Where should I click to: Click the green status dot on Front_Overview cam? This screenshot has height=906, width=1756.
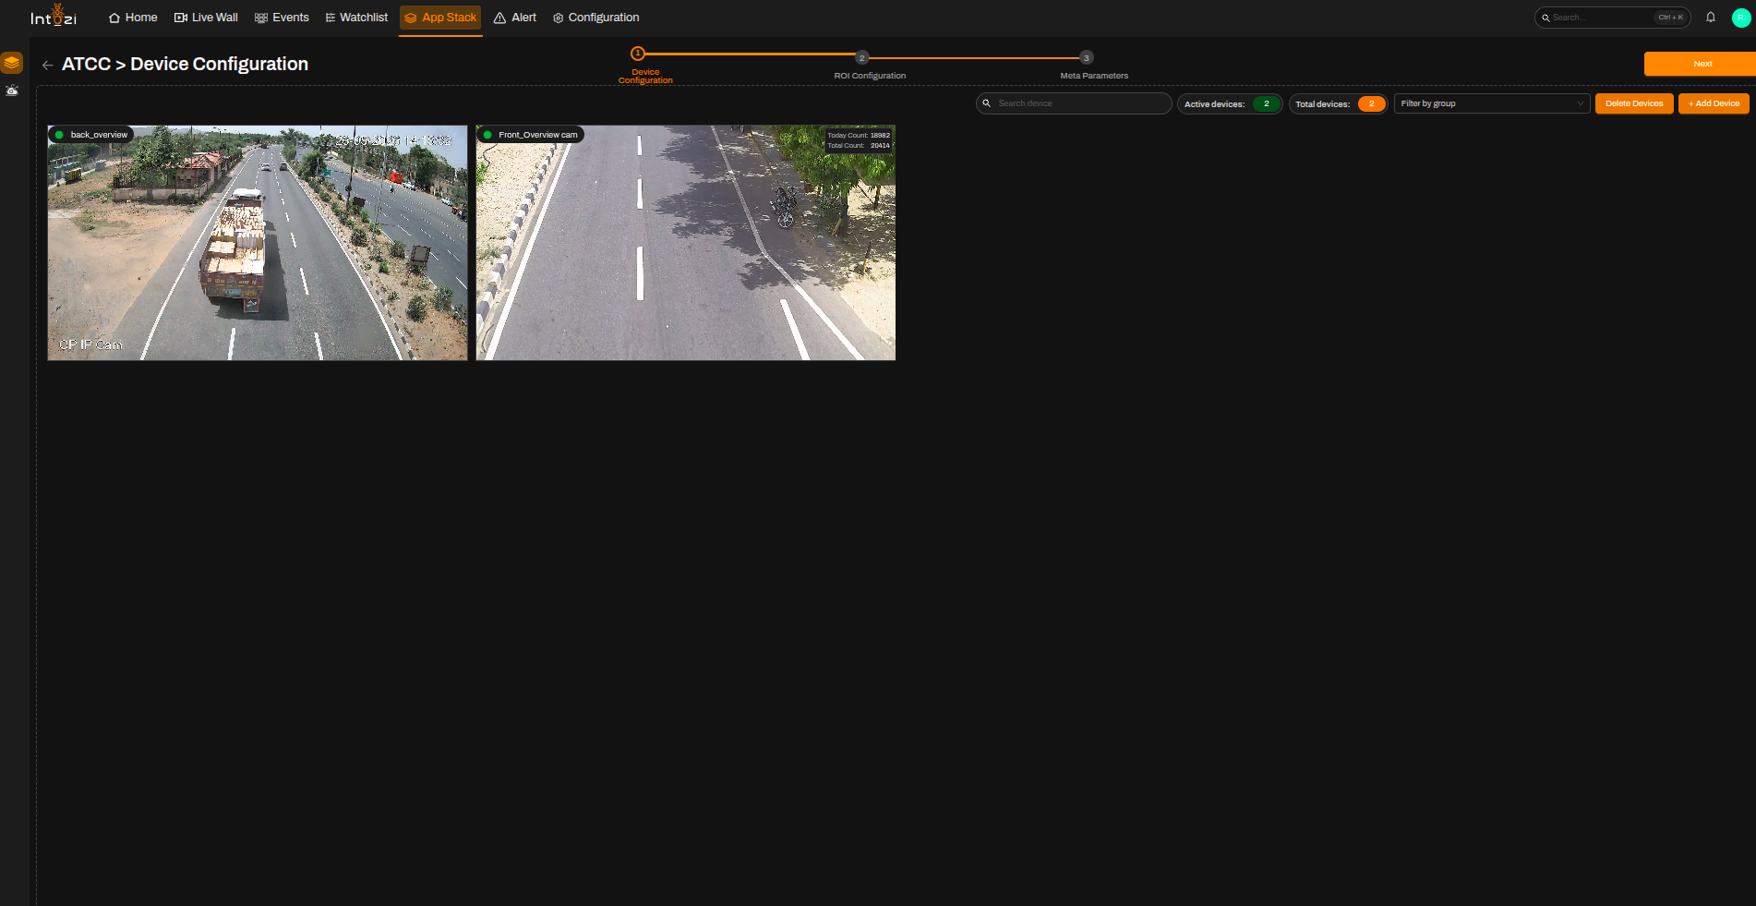[487, 135]
